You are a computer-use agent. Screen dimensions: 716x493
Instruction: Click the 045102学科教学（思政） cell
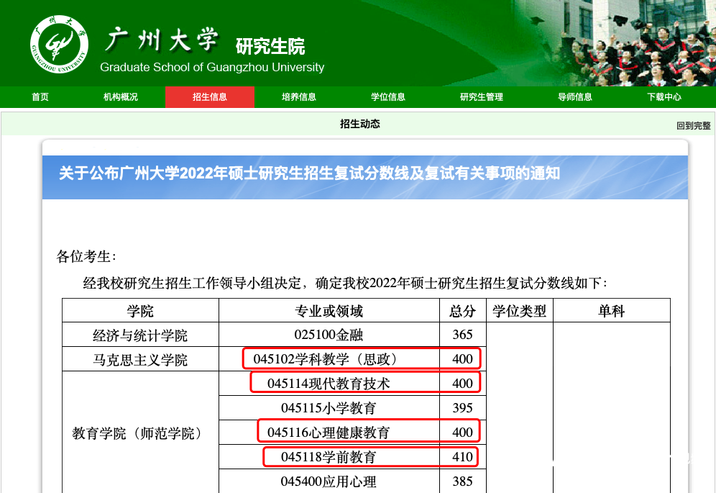click(x=329, y=359)
